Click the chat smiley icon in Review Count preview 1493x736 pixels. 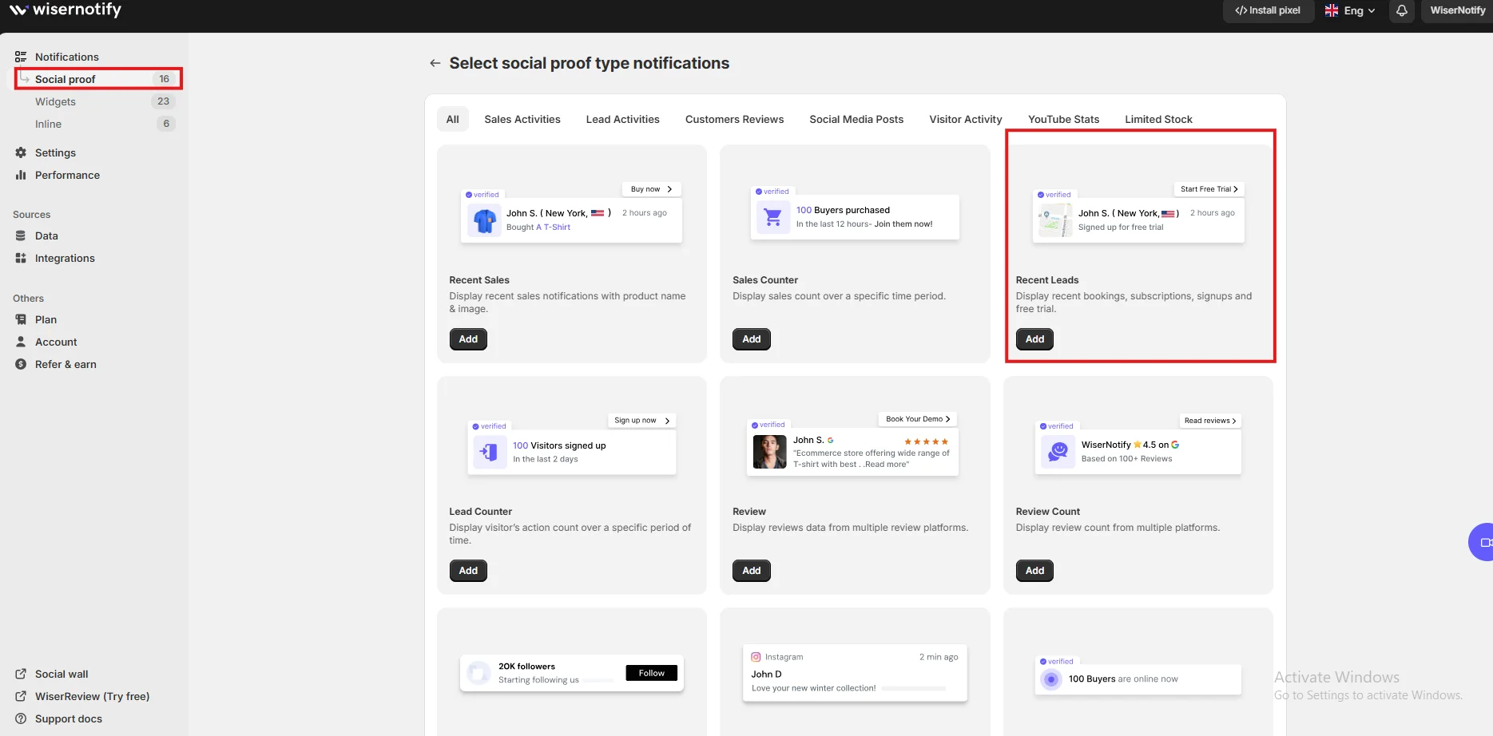(1058, 452)
